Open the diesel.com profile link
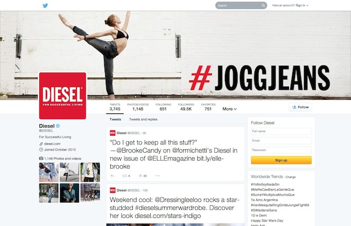The height and width of the screenshot is (226, 351). 52,144
